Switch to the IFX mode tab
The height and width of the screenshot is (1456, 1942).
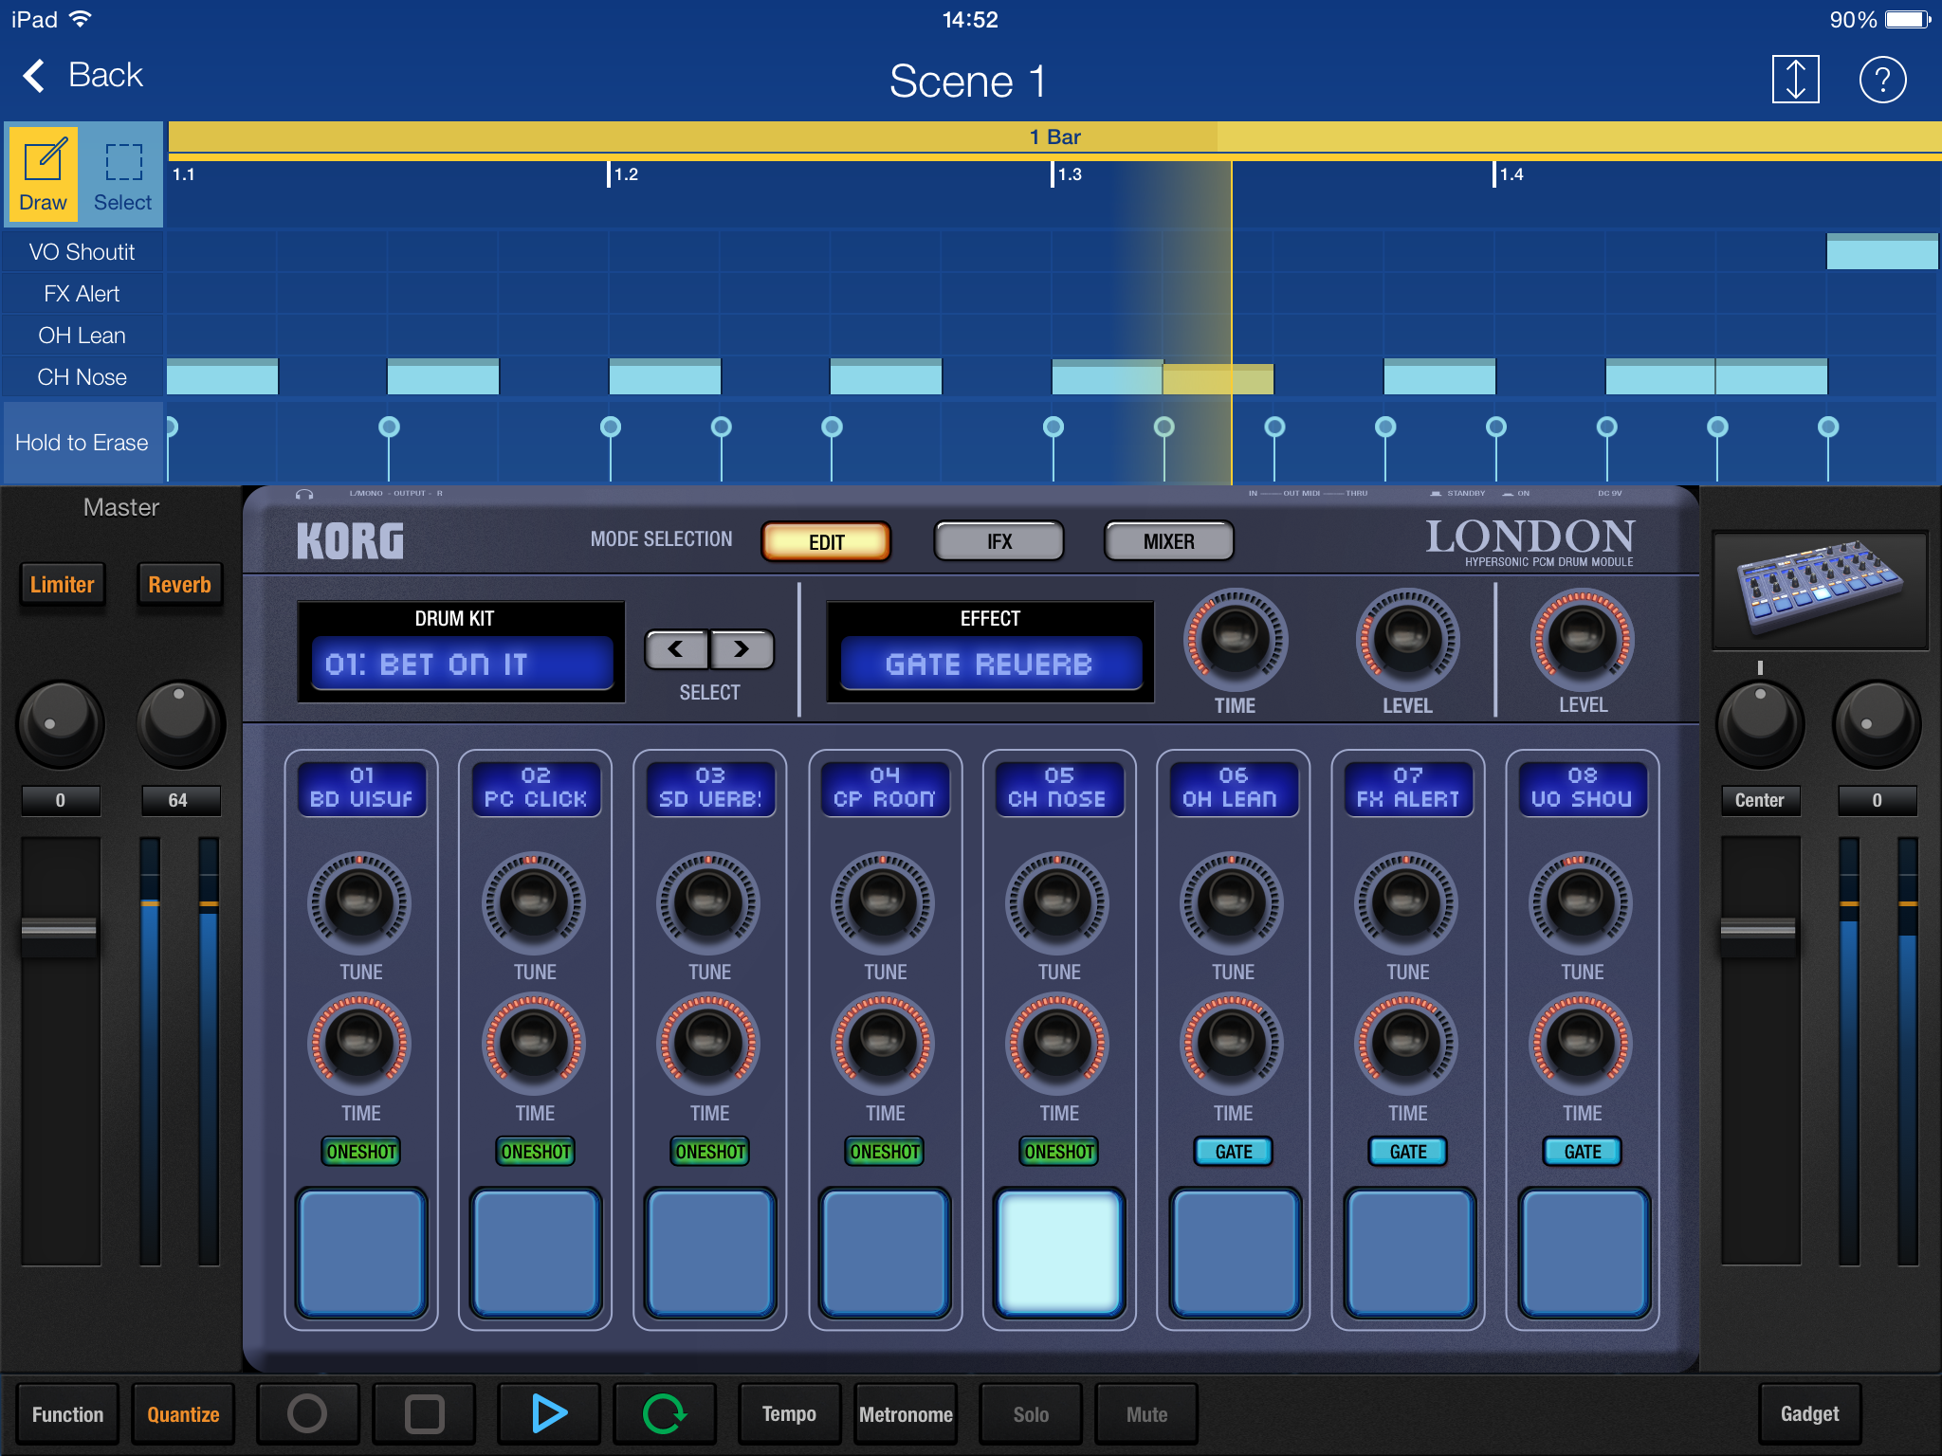[x=998, y=541]
